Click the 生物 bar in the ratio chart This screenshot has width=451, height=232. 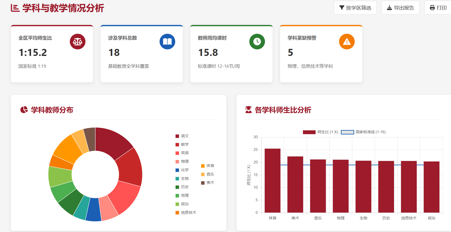tap(363, 187)
